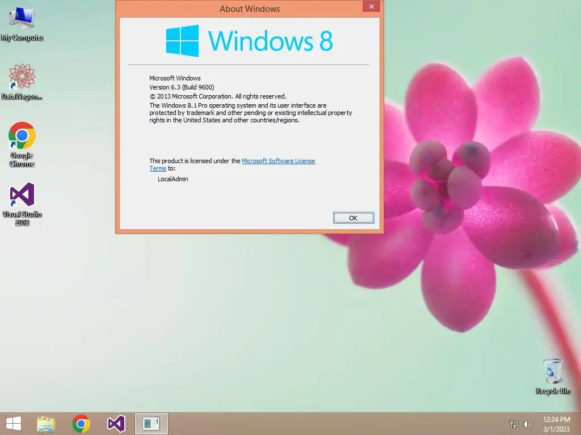Click the 2013 Microsoft Corporation copyright line
This screenshot has height=435, width=581.
tap(218, 96)
